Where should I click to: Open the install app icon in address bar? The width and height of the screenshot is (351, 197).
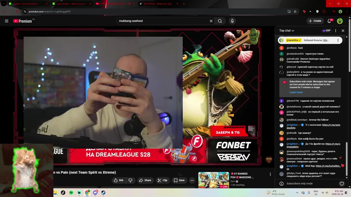(289, 11)
